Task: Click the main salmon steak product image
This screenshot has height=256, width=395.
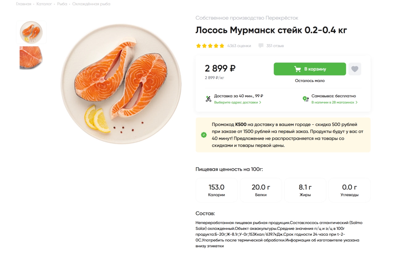Action: (x=121, y=84)
